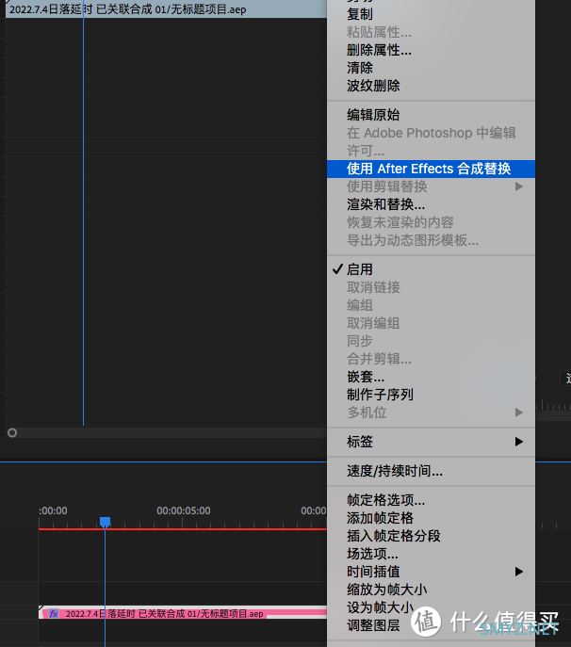Open 场选项... menu entry
This screenshot has height=647, width=571.
tap(431, 554)
